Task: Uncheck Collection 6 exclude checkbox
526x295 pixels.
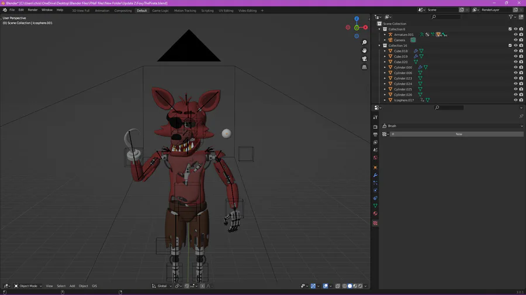Action: pyautogui.click(x=510, y=29)
